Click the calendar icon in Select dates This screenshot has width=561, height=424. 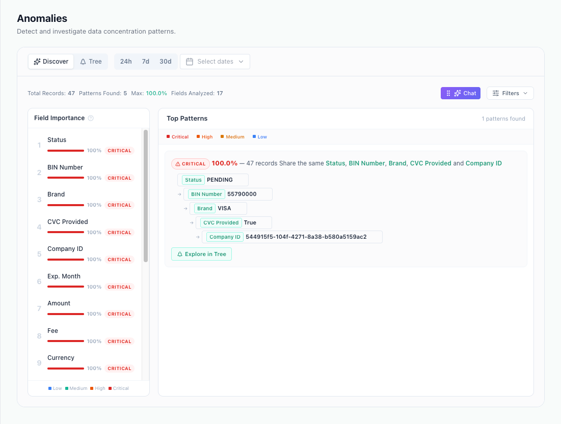pos(191,61)
